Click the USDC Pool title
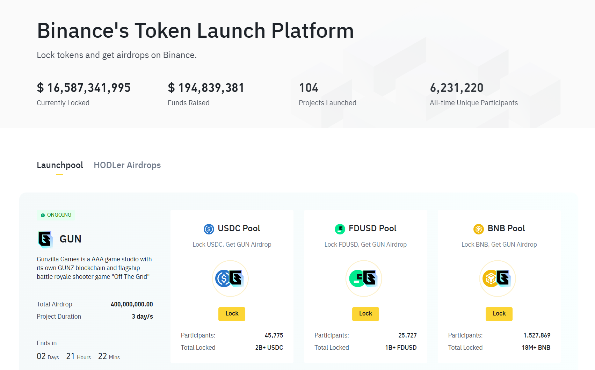The height and width of the screenshot is (370, 595). click(x=239, y=228)
